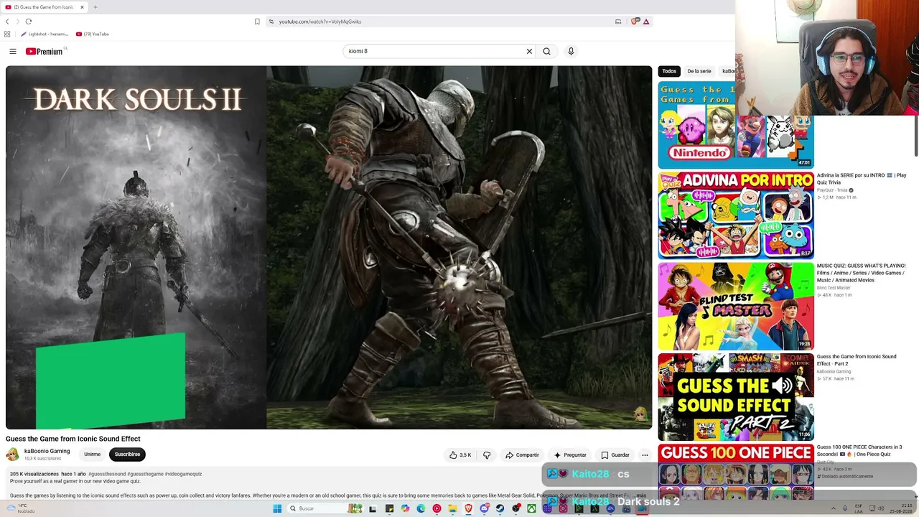
Task: Open Steam from the taskbar
Action: [500, 508]
